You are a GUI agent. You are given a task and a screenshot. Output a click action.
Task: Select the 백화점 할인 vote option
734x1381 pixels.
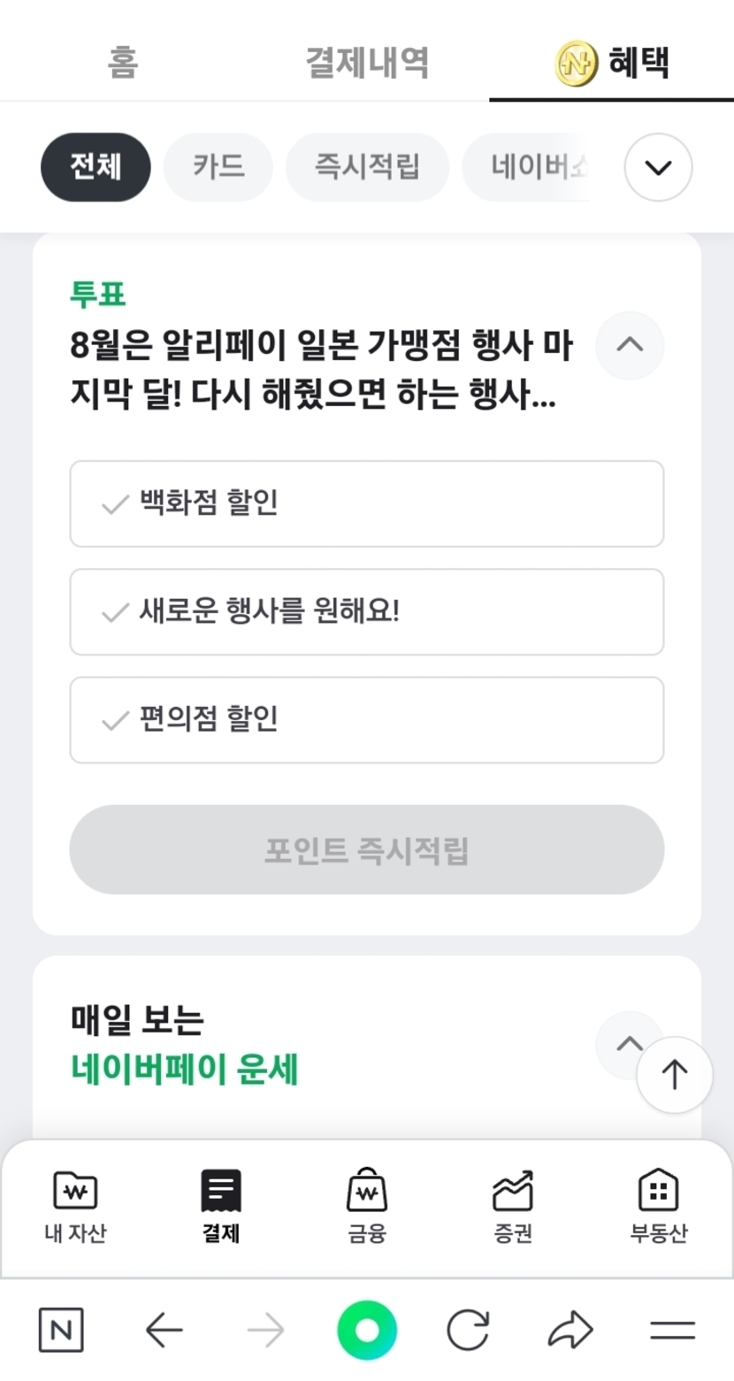366,503
